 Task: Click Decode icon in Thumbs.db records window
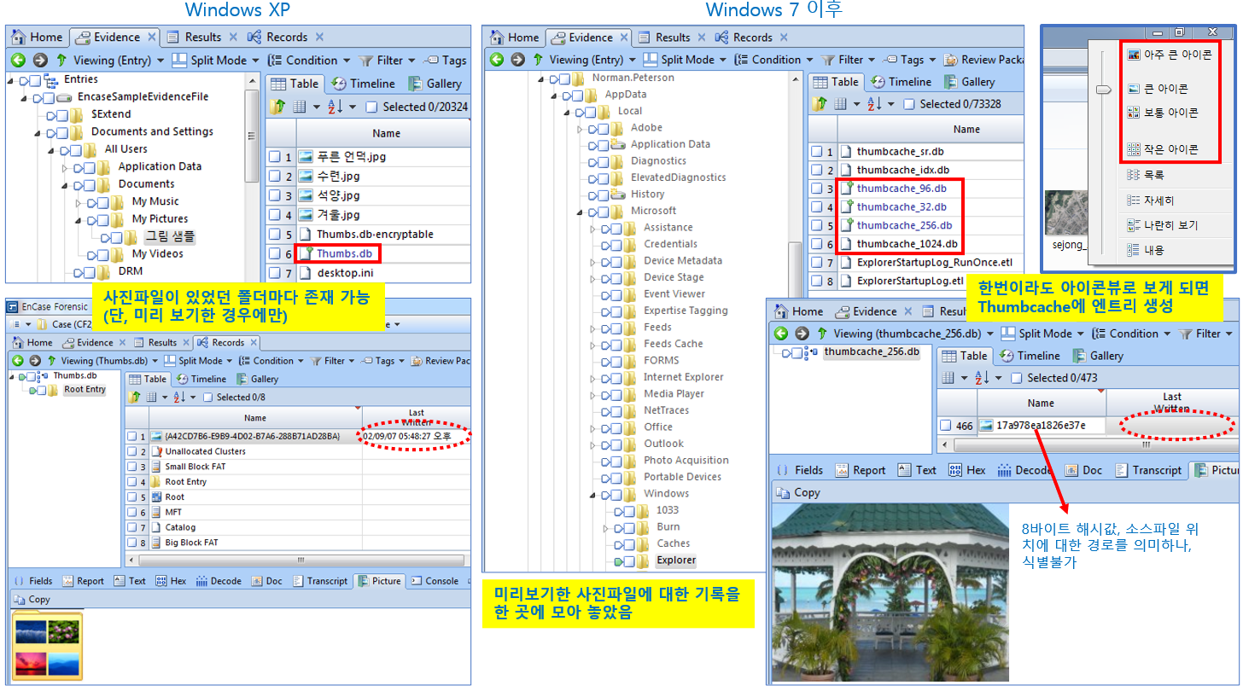click(x=201, y=581)
